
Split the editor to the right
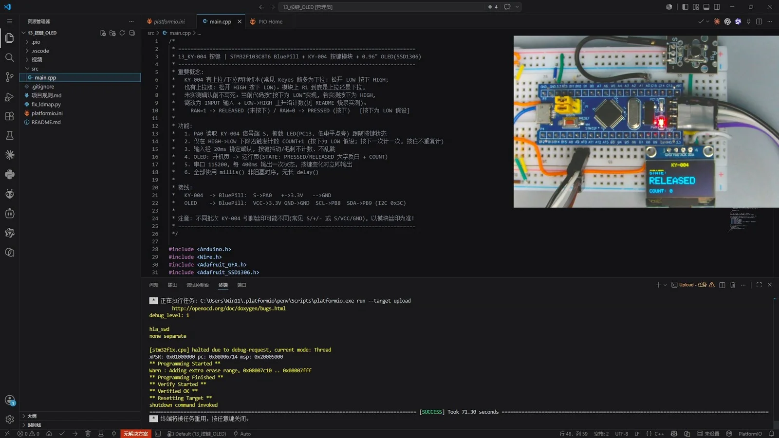click(x=759, y=21)
